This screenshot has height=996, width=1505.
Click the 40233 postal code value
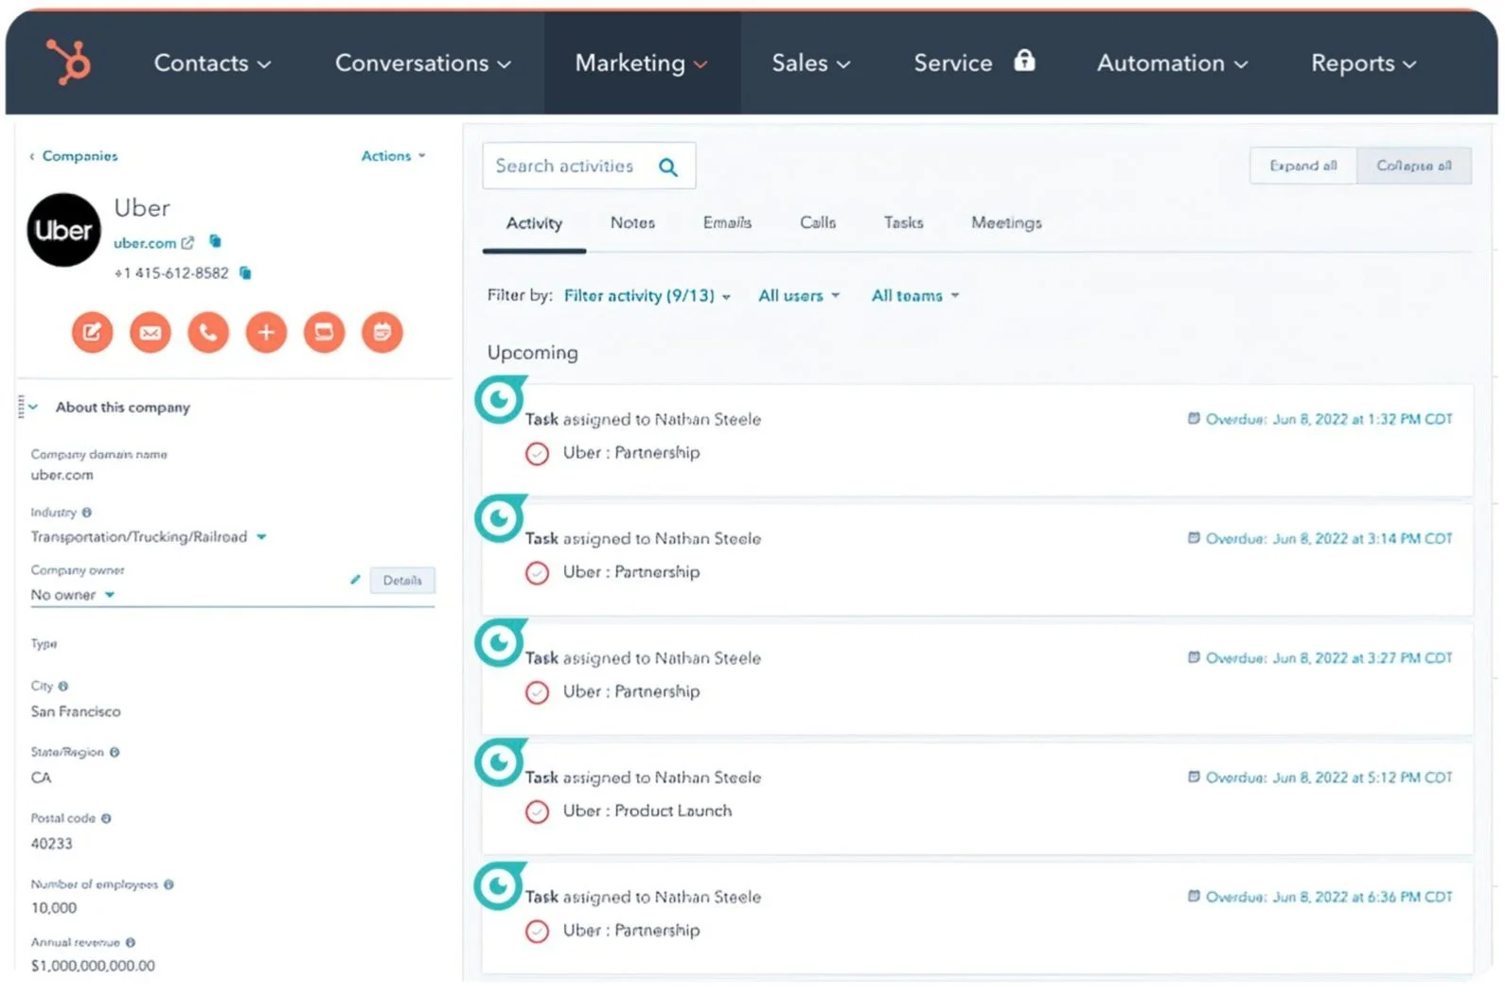coord(51,844)
